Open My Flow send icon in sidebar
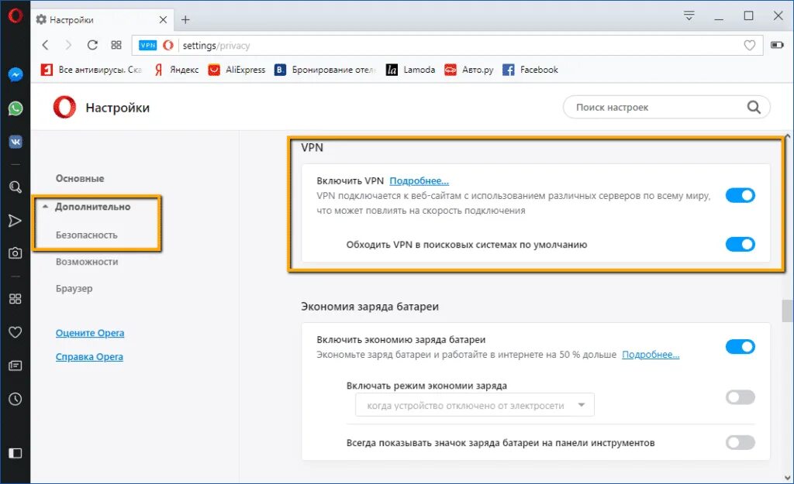794x484 pixels. pyautogui.click(x=16, y=221)
